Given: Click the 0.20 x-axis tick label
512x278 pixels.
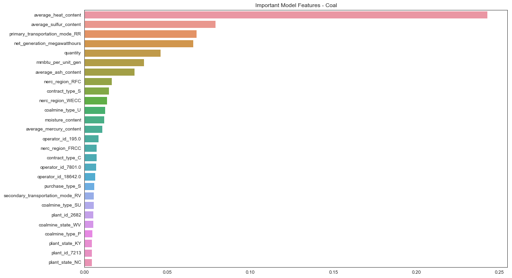Looking at the screenshot, I should [417, 272].
